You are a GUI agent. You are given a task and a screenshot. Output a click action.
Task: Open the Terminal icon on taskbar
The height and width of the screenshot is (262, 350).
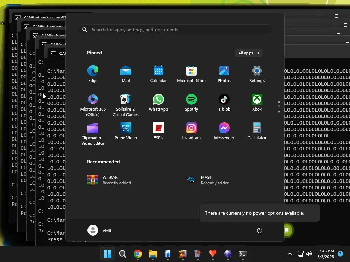tap(243, 254)
